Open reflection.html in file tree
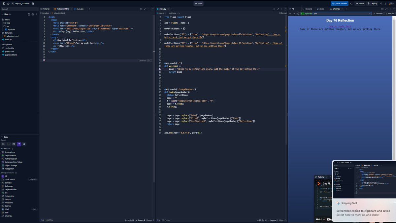Screen dimensions: 396x223 coord(12,36)
